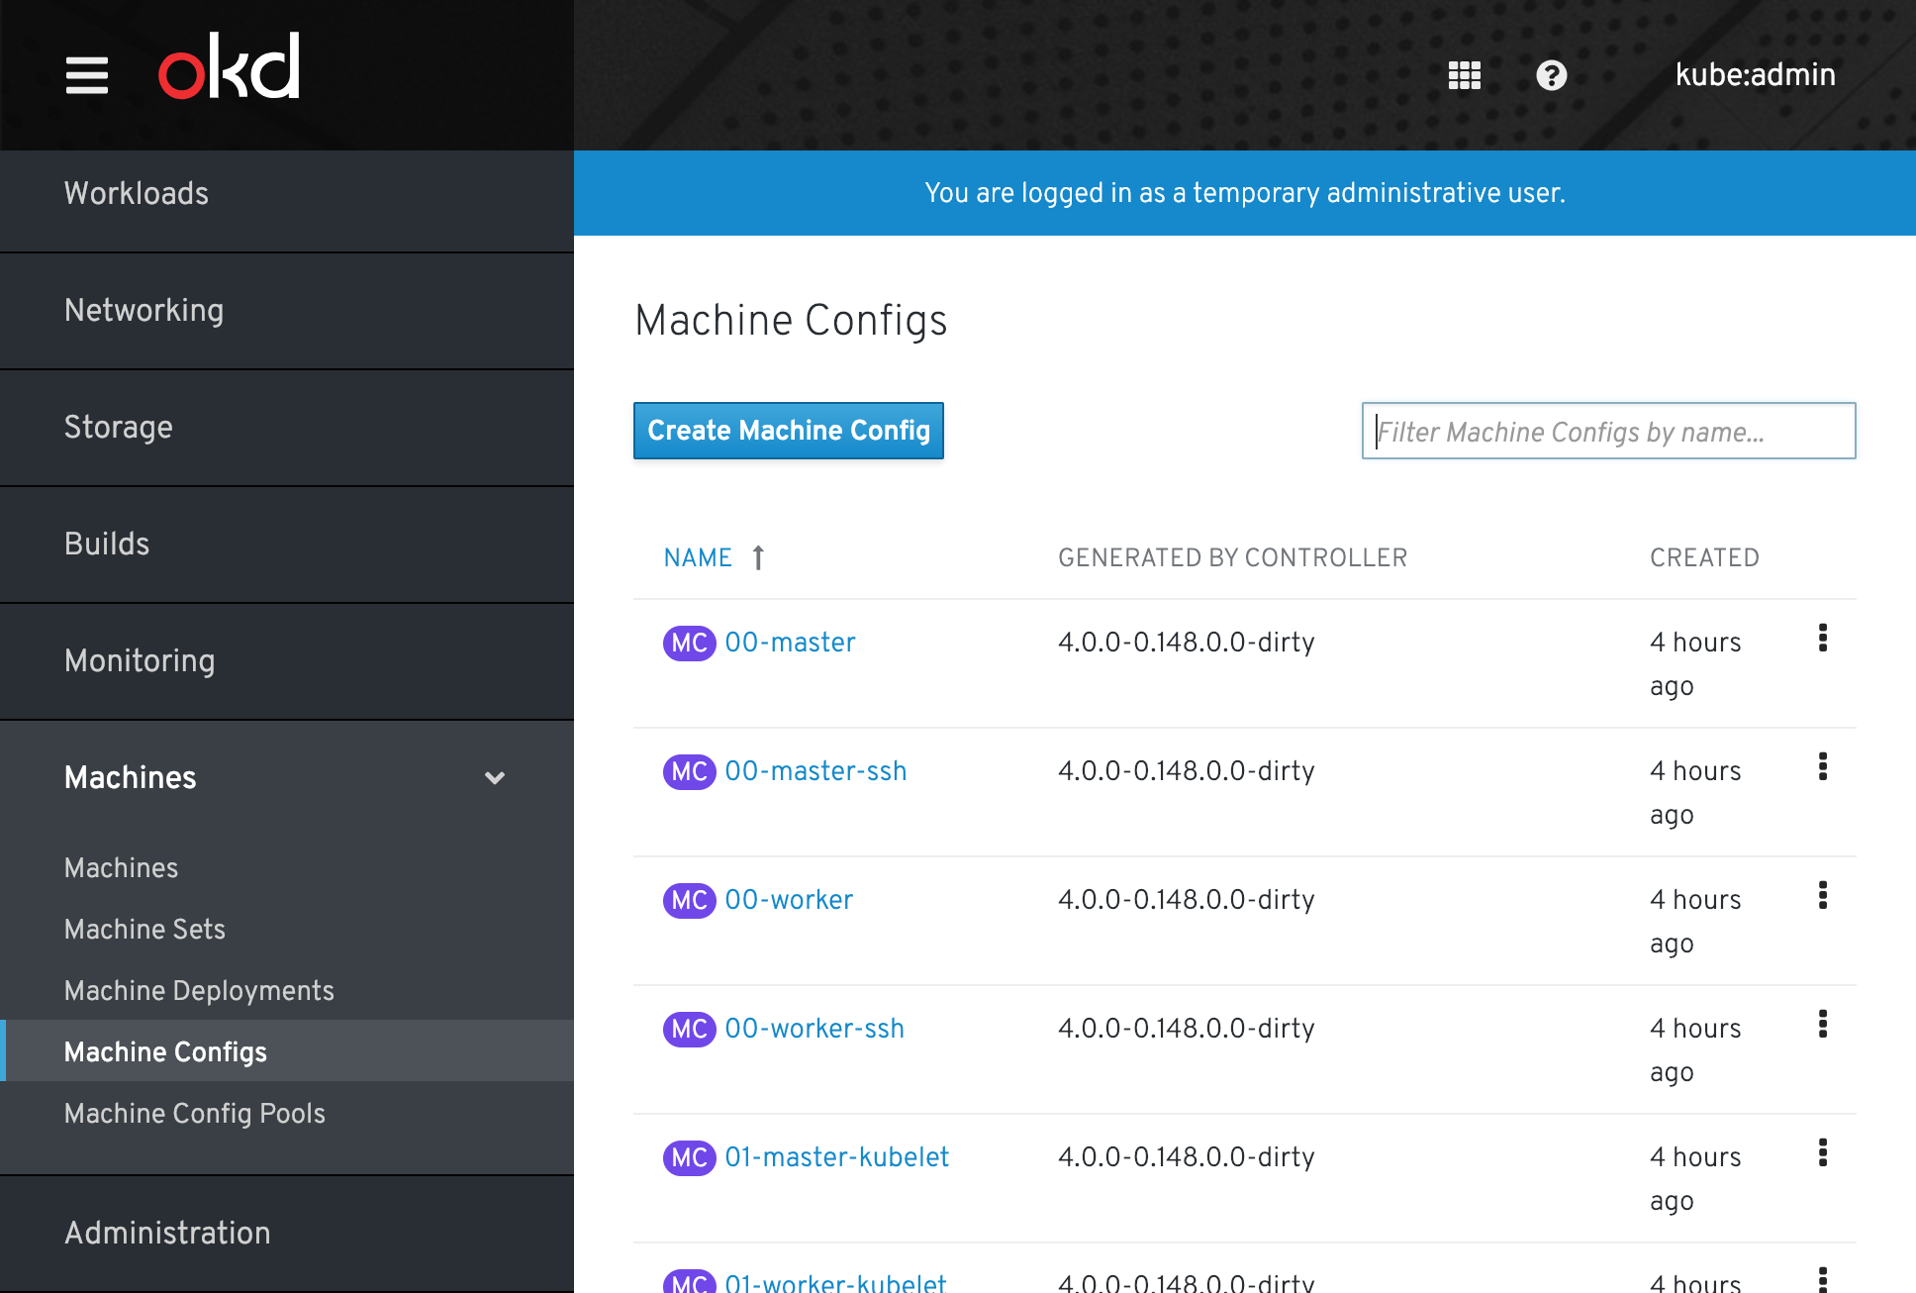Collapse the Machines sidebar section chevron
This screenshot has height=1293, width=1916.
[495, 778]
